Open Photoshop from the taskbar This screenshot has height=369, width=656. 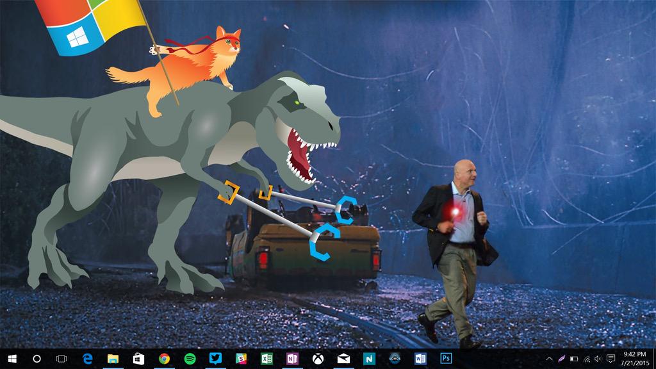coord(446,359)
